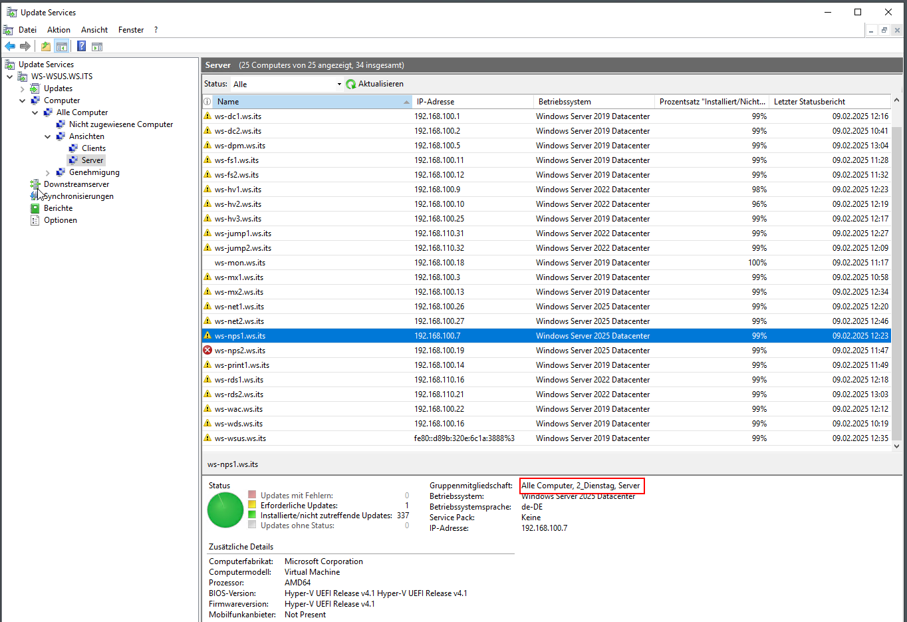Restore the inner MDI window button
Screen dimensions: 907x622
[x=884, y=30]
